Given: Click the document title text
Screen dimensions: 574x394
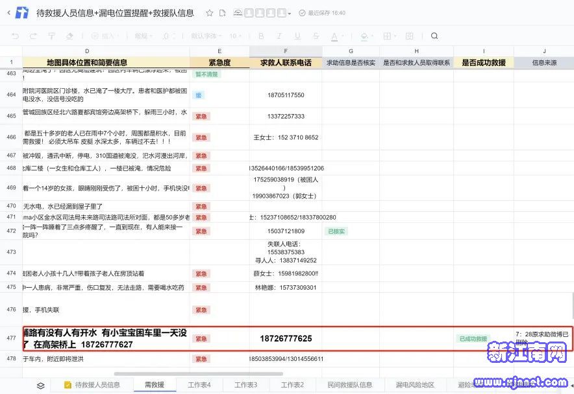Looking at the screenshot, I should click(x=116, y=13).
